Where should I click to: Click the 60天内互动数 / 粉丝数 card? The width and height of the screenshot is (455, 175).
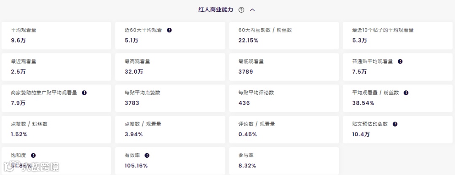(284, 36)
